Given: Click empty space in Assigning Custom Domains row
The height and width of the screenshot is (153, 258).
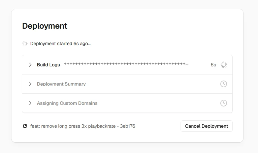Looking at the screenshot, I should coord(158,103).
